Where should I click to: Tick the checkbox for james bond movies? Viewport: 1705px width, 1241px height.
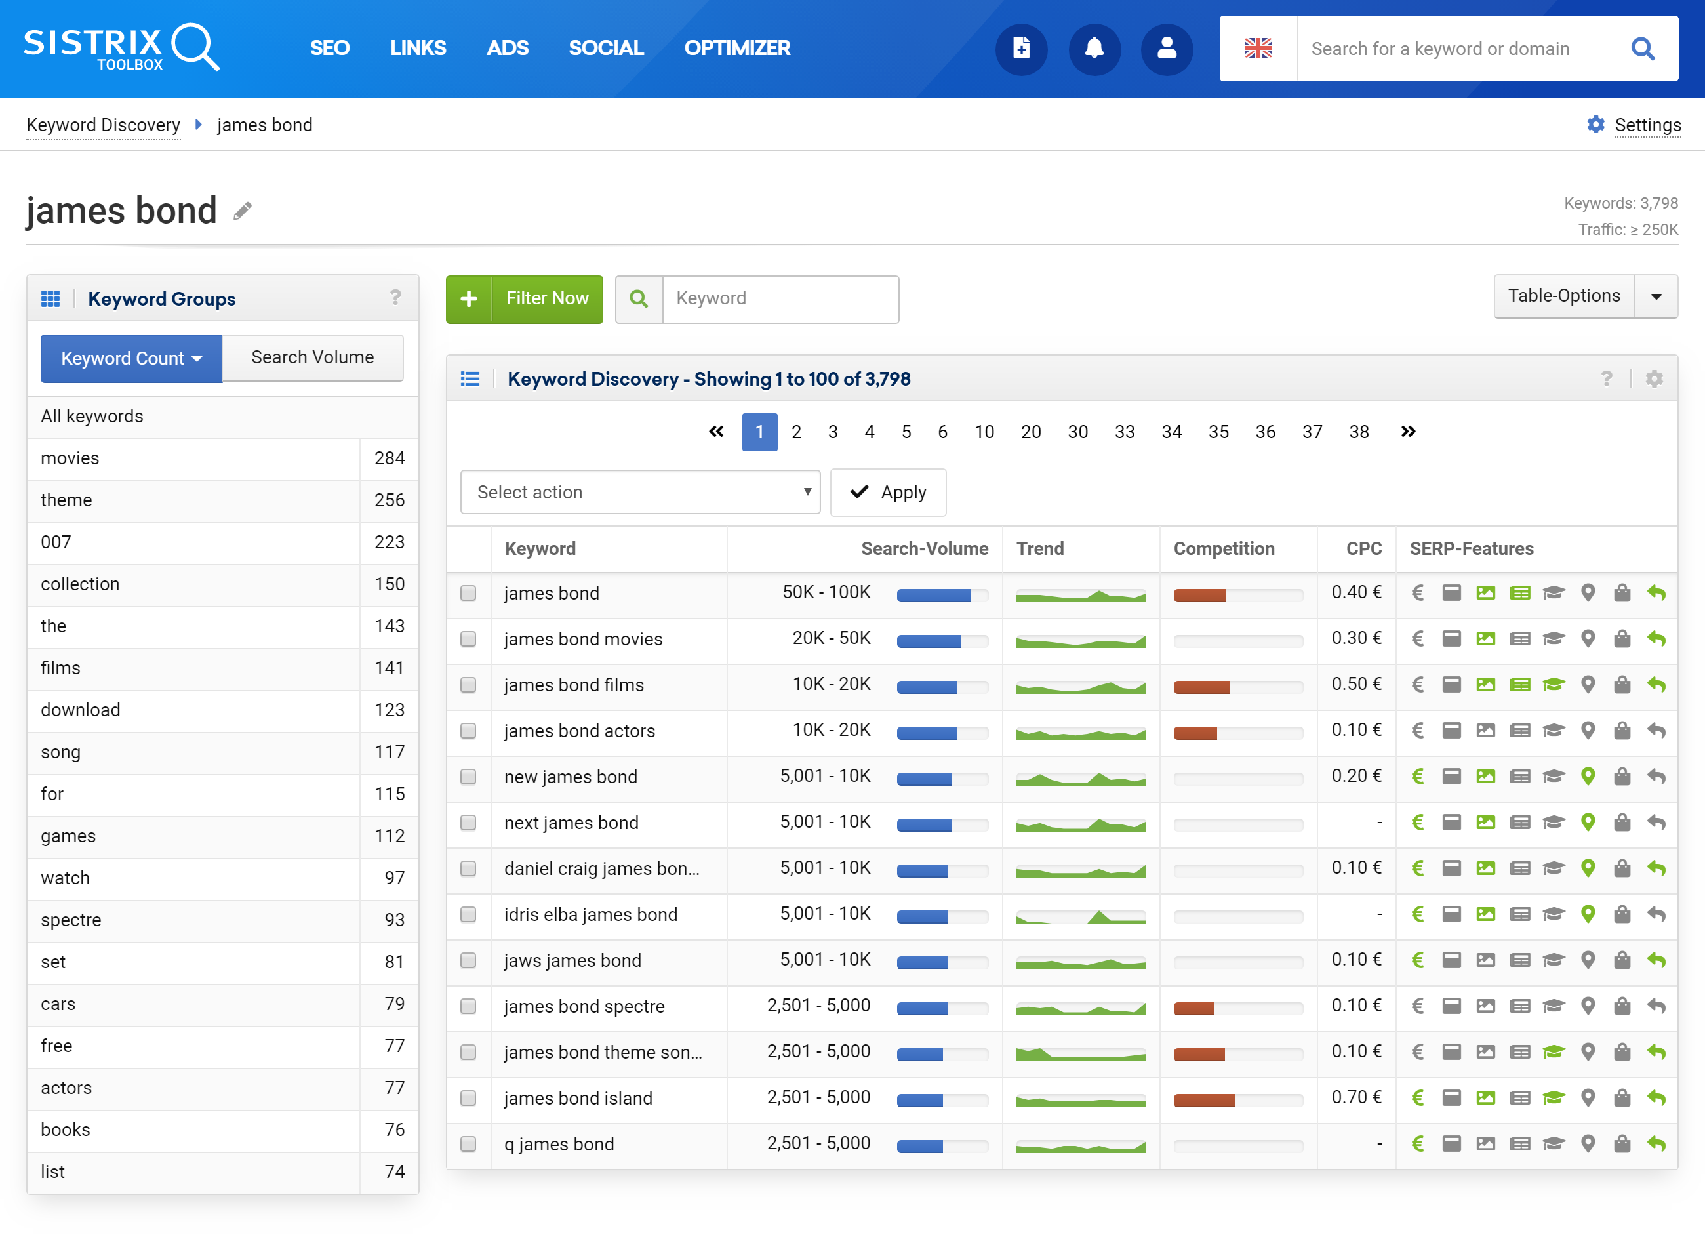point(468,639)
